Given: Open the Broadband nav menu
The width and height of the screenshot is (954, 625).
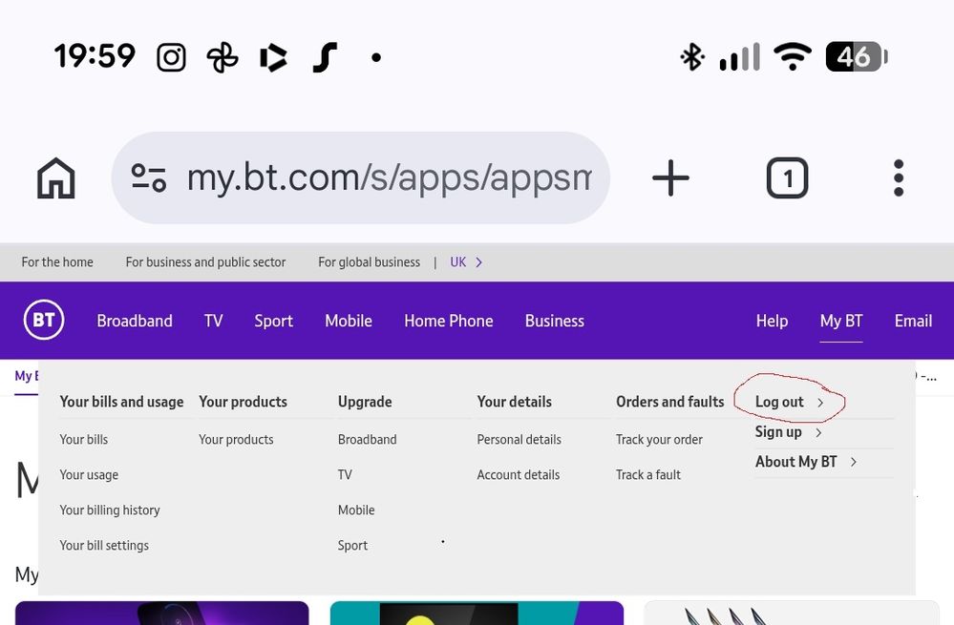Looking at the screenshot, I should [x=135, y=321].
